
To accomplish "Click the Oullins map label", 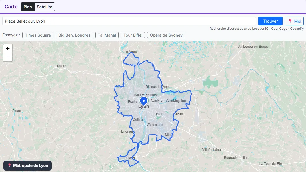I will tap(138, 119).
